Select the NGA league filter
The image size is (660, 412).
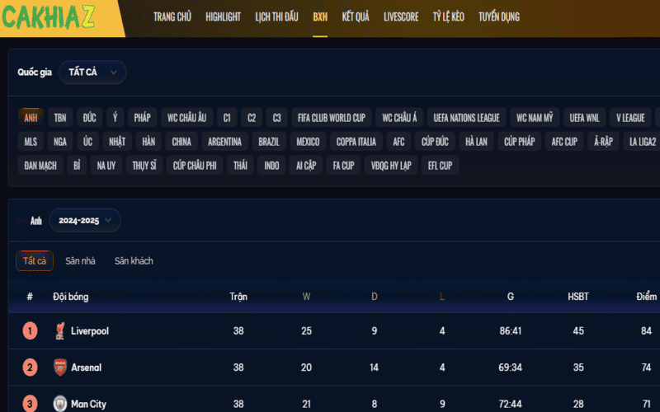pyautogui.click(x=60, y=142)
